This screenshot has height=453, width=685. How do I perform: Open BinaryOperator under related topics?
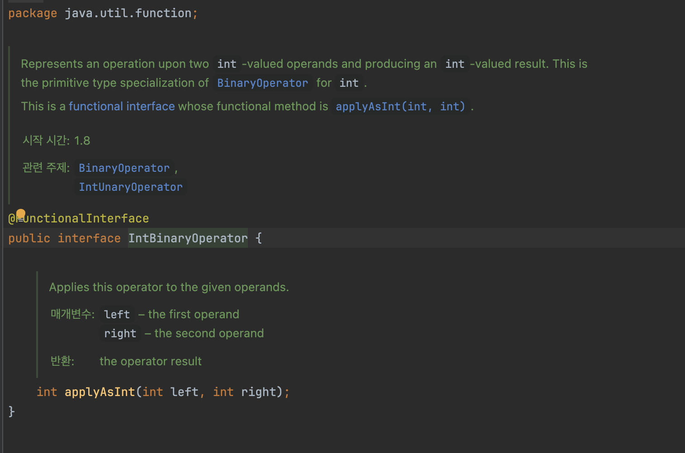pyautogui.click(x=124, y=168)
